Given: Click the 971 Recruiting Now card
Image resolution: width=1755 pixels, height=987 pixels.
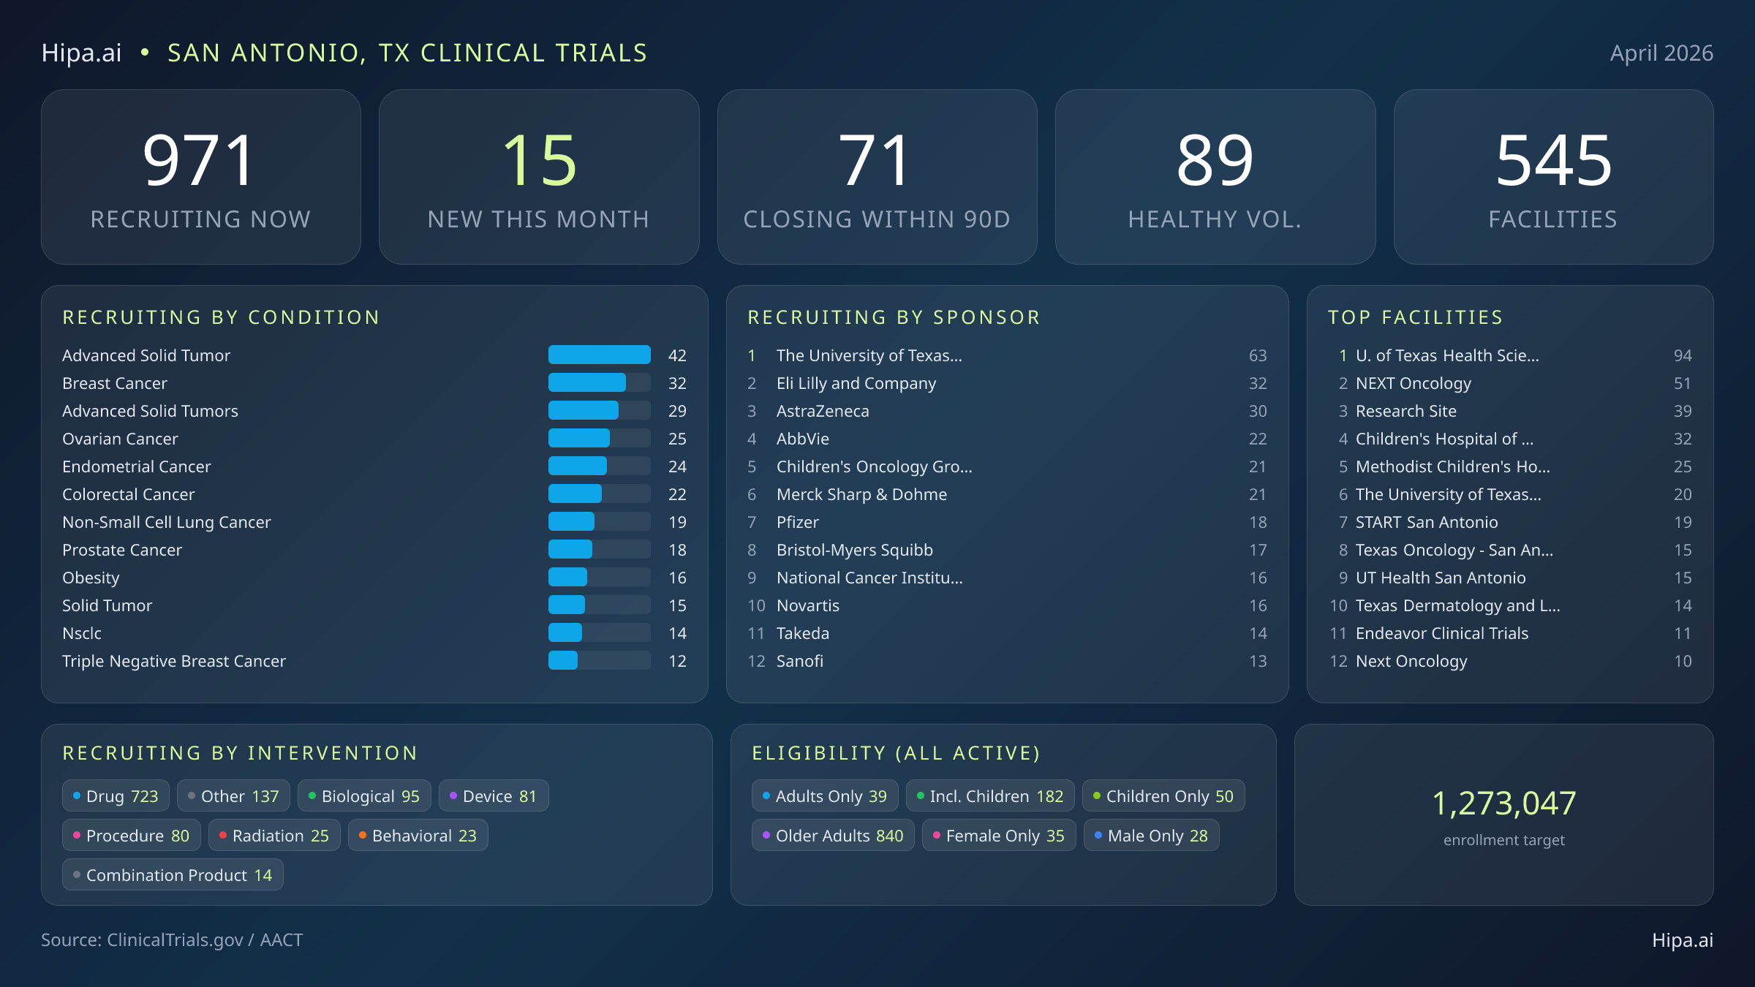Looking at the screenshot, I should tap(201, 177).
